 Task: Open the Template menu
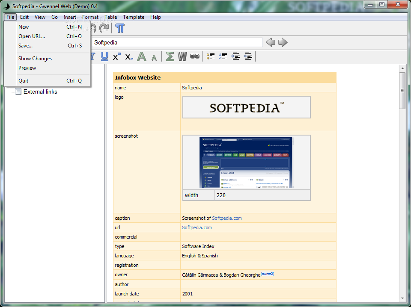134,17
